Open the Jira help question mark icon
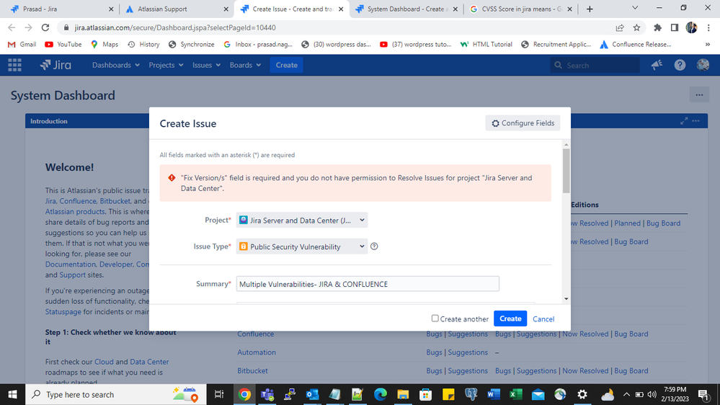The width and height of the screenshot is (720, 405). [x=680, y=65]
